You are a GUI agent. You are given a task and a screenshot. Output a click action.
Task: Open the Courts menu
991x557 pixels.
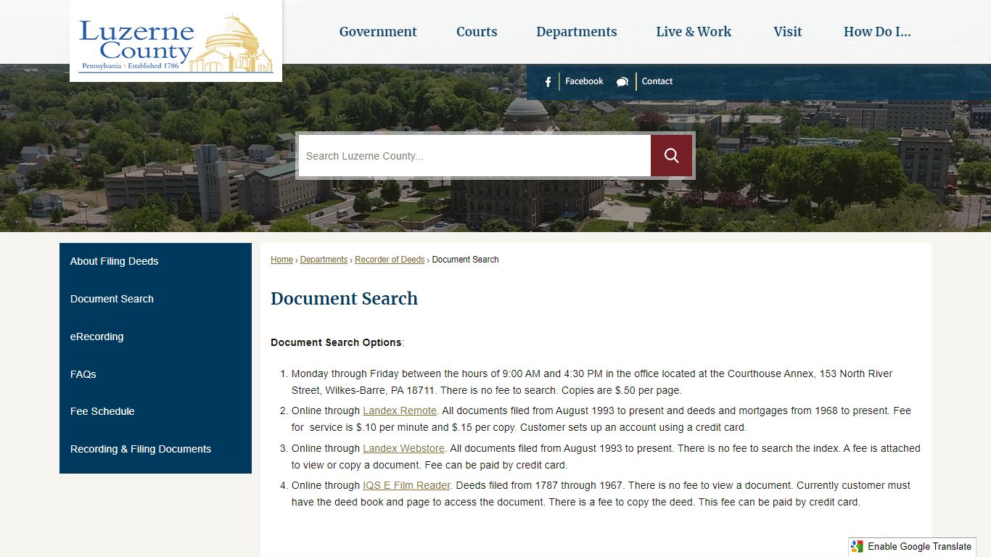[477, 32]
